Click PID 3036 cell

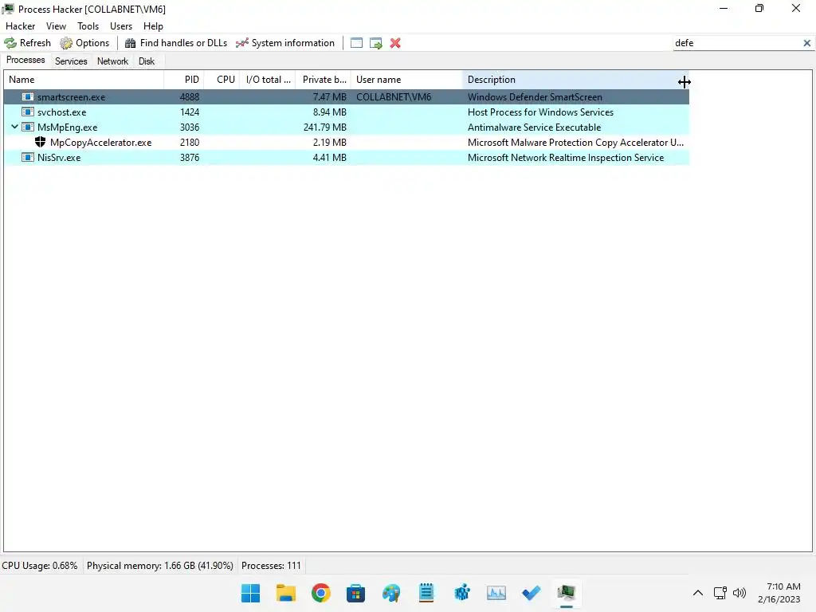click(x=190, y=127)
